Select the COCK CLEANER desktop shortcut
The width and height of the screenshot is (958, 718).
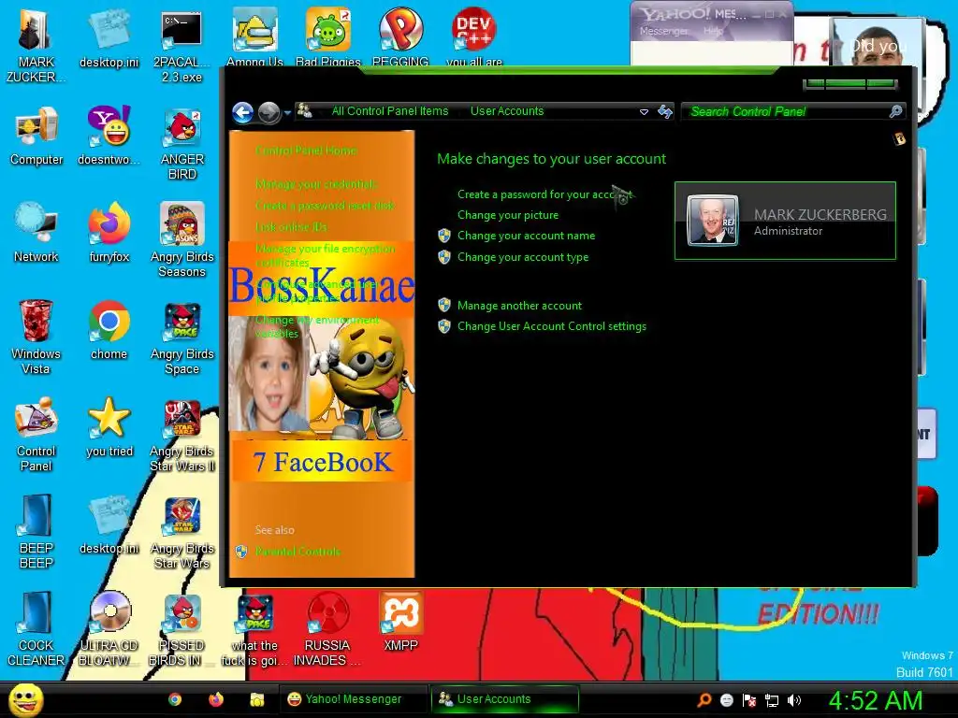(x=36, y=628)
